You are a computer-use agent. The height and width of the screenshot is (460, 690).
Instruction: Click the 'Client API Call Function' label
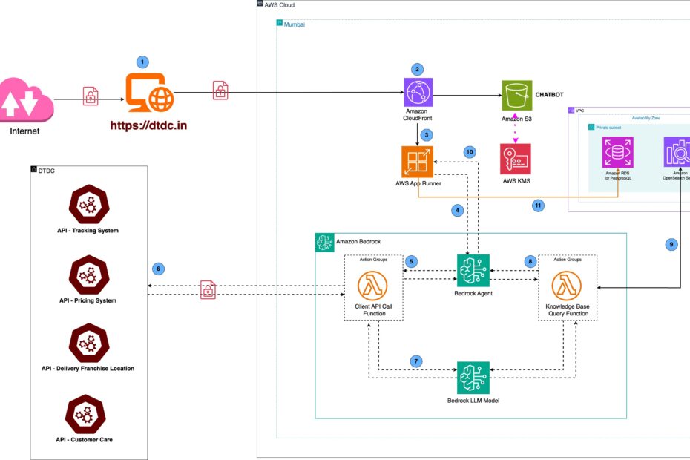click(374, 310)
